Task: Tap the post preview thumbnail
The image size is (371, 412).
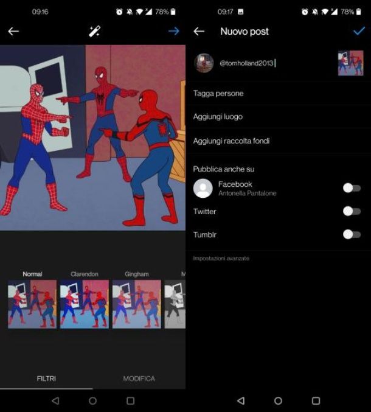Action: pos(350,63)
